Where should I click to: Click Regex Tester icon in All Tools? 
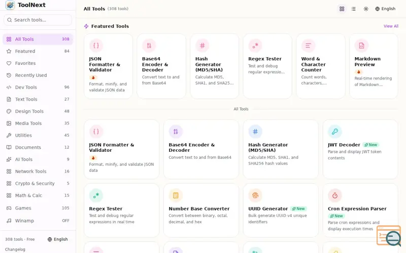click(96, 195)
